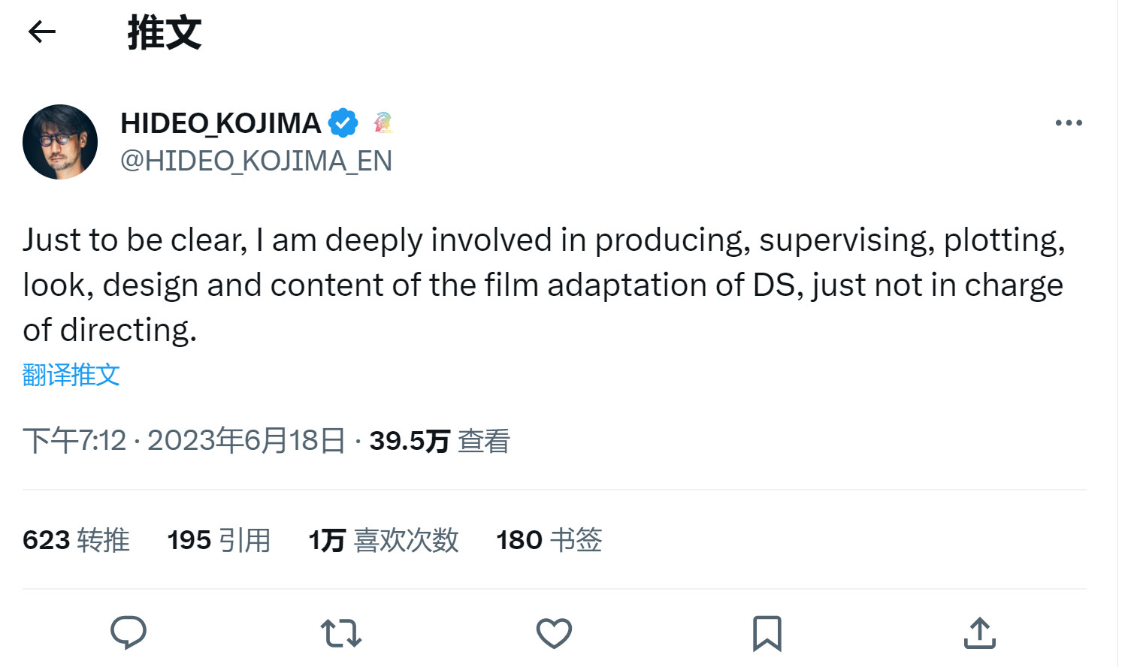Click the 翻译推文 translate link

click(x=71, y=374)
